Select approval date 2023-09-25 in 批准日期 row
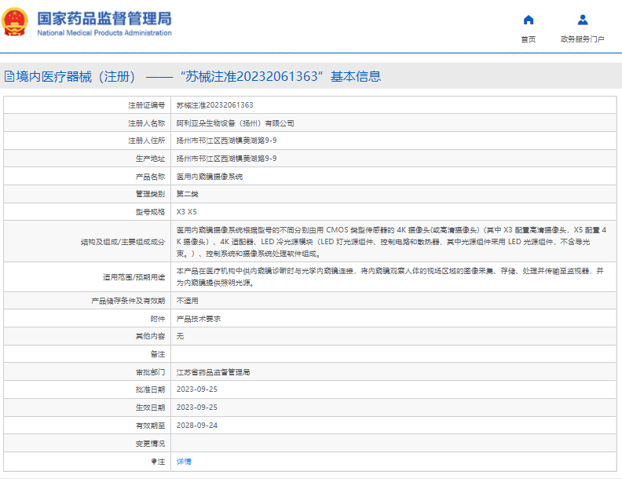Screen dimensions: 622x479 coord(197,389)
